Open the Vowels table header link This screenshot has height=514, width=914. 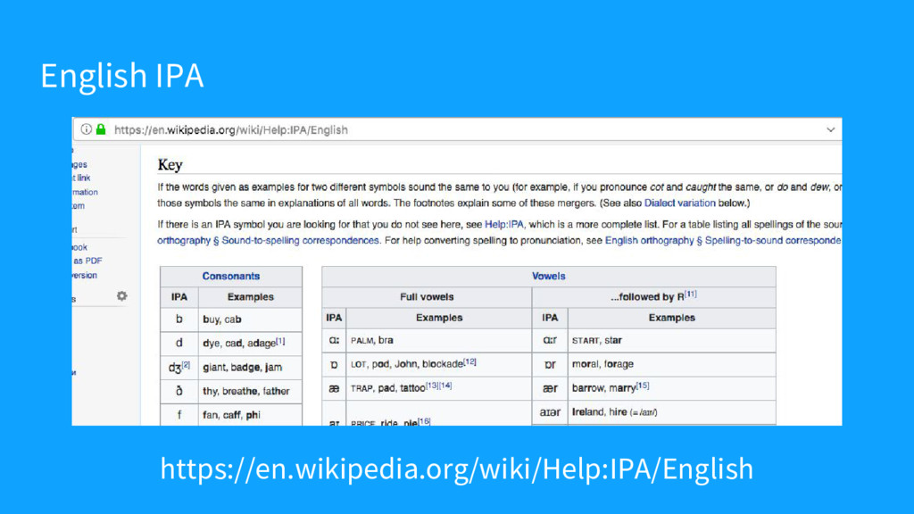pos(548,277)
